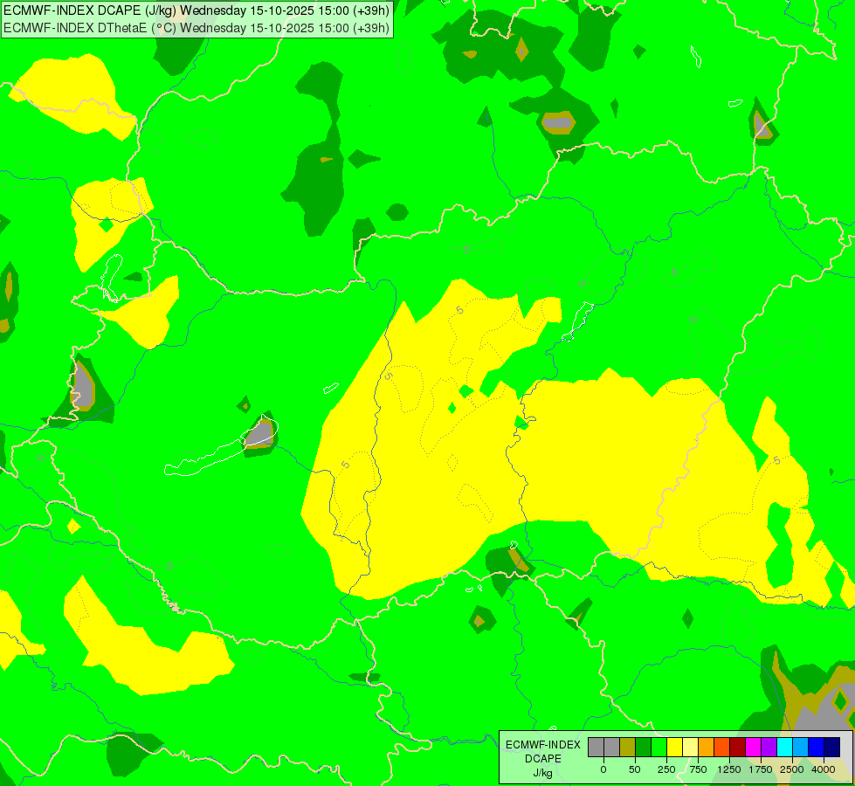Click the legend value 250
Viewport: 855px width, 786px height.
coord(666,769)
